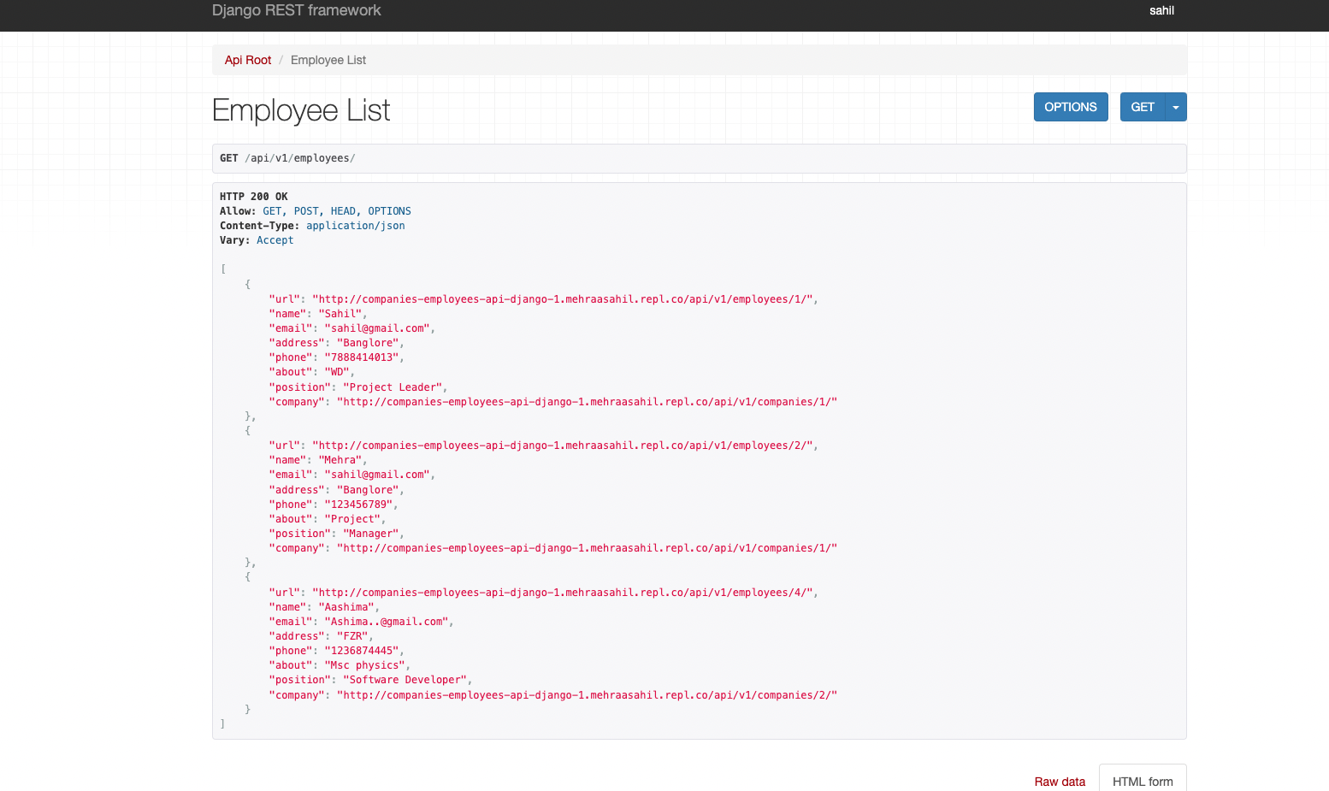Click the OPTIONS button
Viewport: 1329px width, 791px height.
point(1071,106)
